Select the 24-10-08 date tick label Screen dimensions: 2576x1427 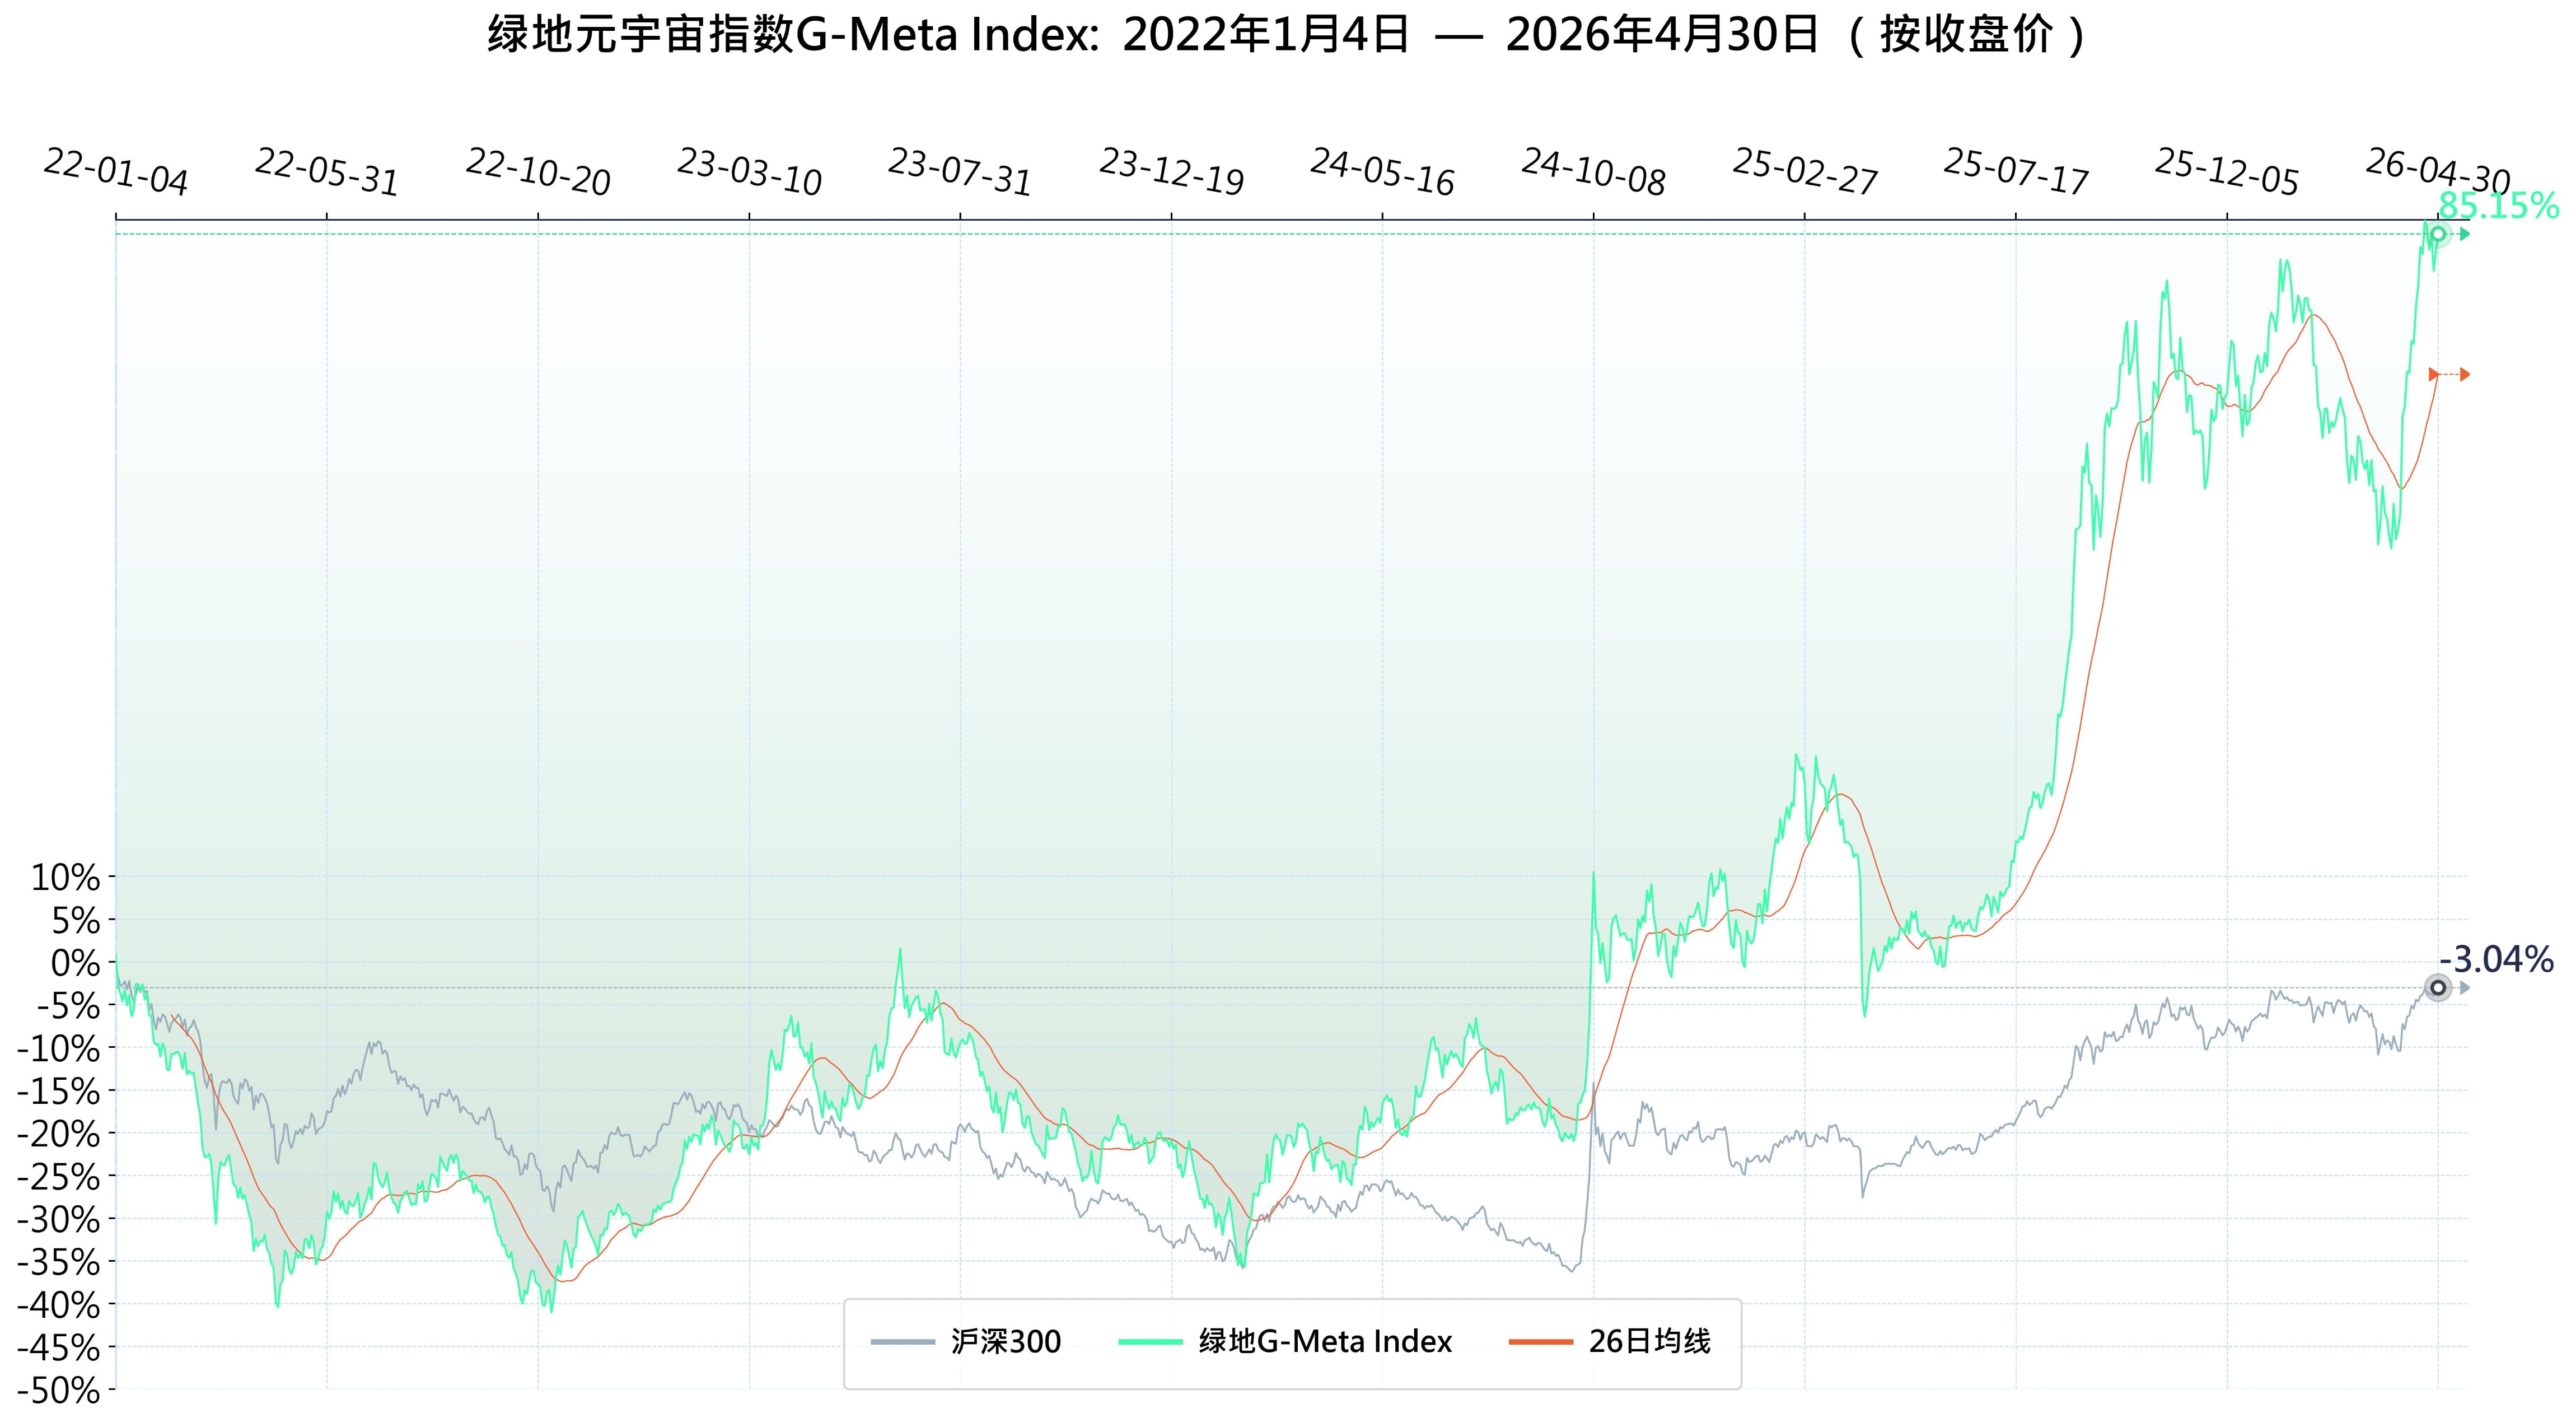point(1593,172)
